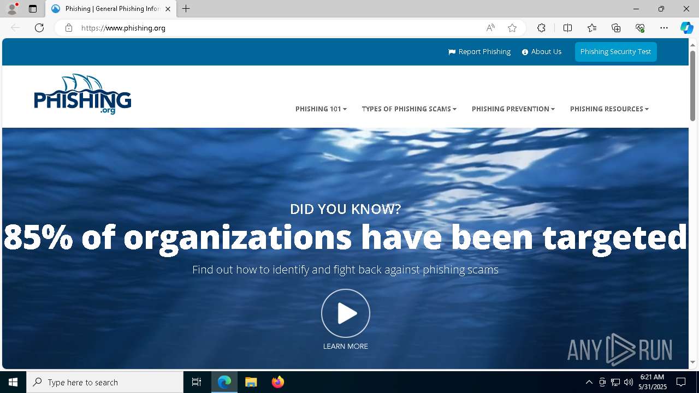Open the volume tray icon
Screen dimensions: 699x393
pos(629,382)
